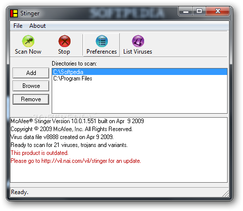The height and width of the screenshot is (211, 243).
Task: Click the 'Directories to scan:' label
Action: pos(74,64)
